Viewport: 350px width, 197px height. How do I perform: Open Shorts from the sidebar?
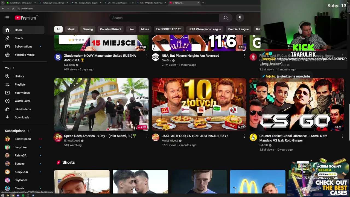tap(24, 38)
